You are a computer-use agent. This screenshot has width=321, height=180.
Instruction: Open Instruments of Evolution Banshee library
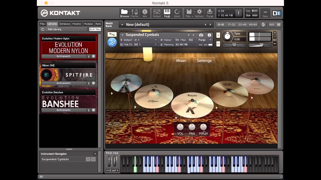64,110
